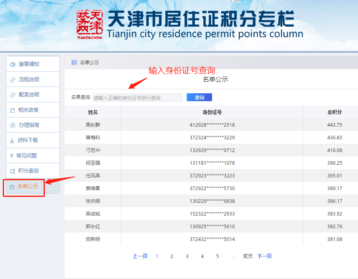This screenshot has width=358, height=279.
Task: Go to 上一页 previous page
Action: point(140,256)
